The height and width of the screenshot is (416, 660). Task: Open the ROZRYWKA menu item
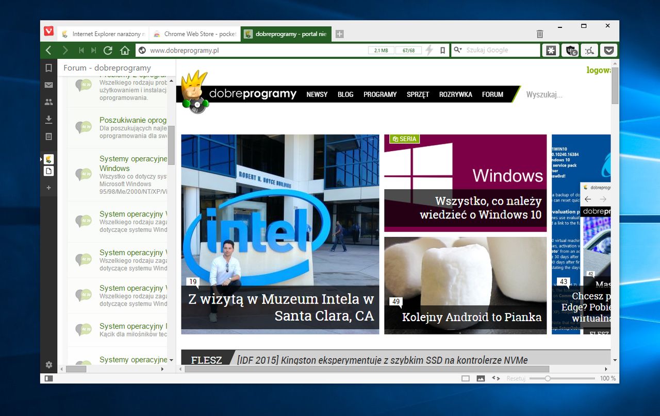[456, 94]
